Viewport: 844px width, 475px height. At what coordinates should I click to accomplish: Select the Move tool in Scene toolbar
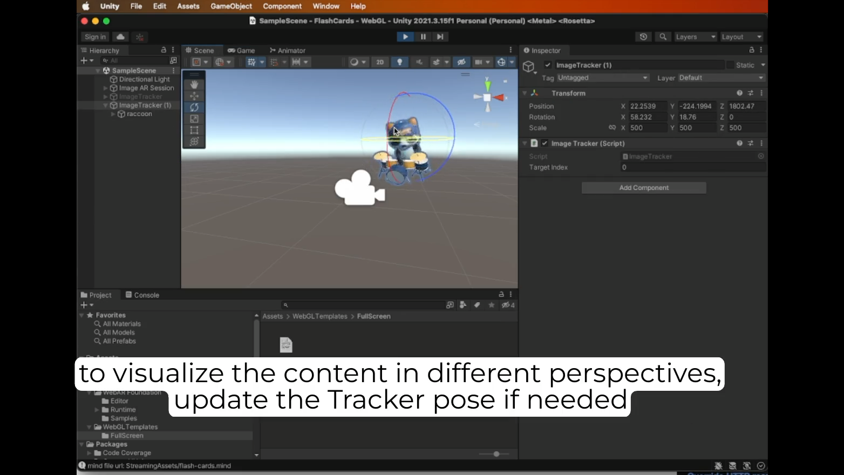(194, 96)
